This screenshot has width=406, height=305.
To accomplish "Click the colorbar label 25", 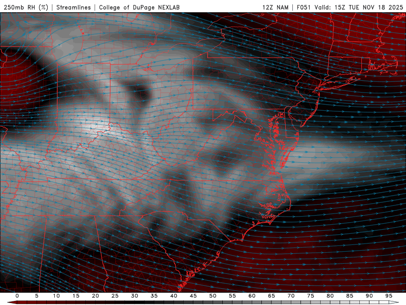I will pyautogui.click(x=115, y=296).
